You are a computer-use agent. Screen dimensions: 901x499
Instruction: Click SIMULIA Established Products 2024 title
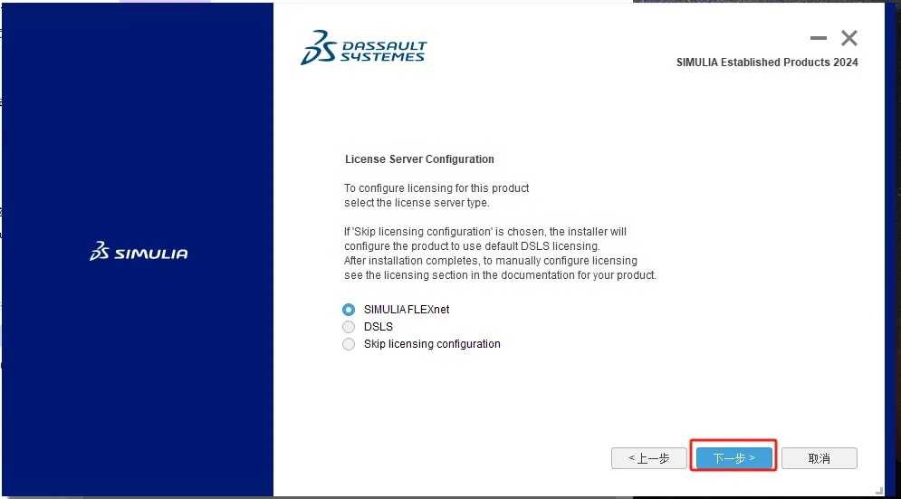click(767, 62)
